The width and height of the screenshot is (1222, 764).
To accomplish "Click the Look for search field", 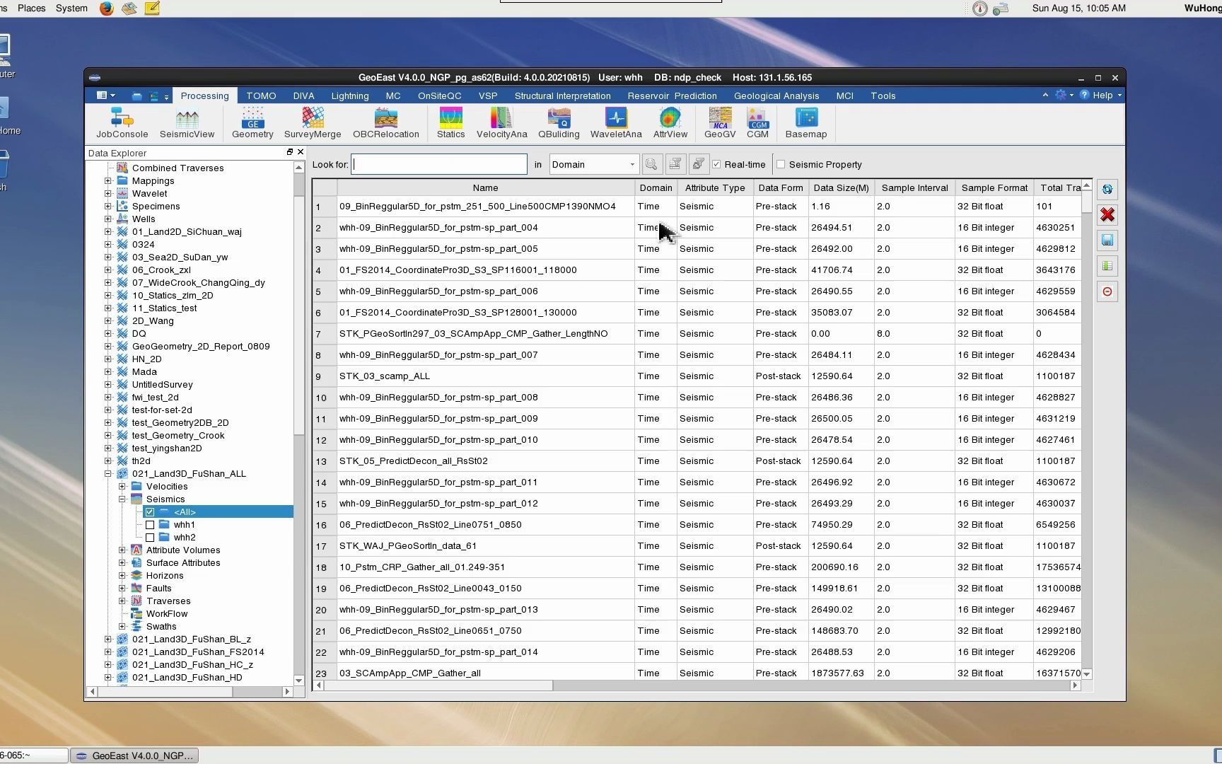I will [x=439, y=165].
